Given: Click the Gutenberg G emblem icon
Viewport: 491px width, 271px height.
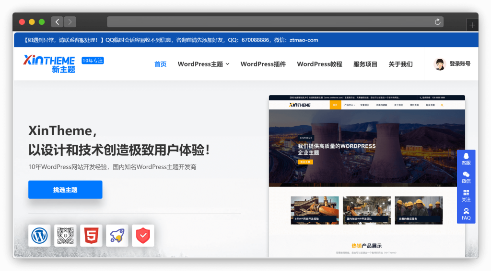Looking at the screenshot, I should [65, 236].
